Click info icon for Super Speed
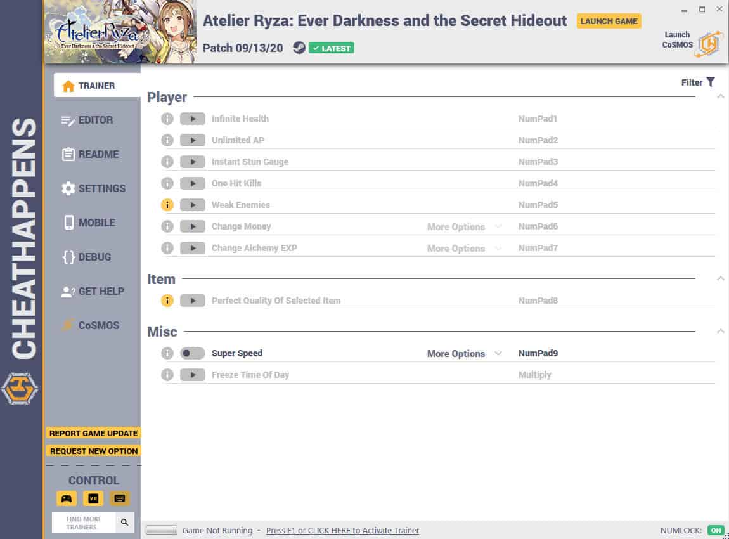Screen dimensions: 729x539 [x=167, y=353]
